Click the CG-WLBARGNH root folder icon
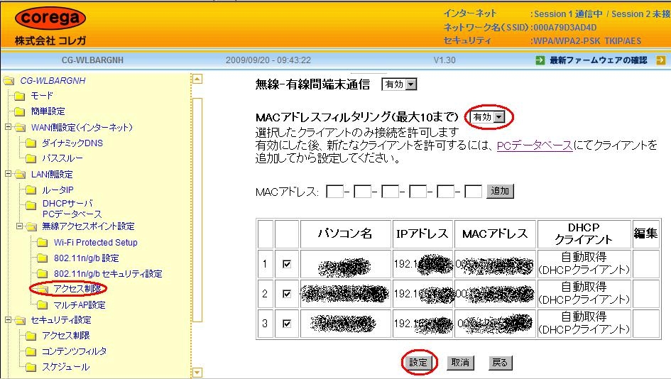The height and width of the screenshot is (379, 671). point(9,80)
